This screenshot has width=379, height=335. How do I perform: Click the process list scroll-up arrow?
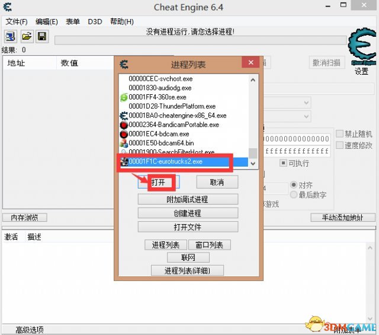253,79
